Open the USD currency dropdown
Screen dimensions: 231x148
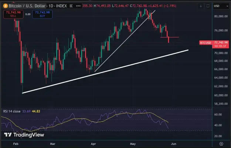pos(221,6)
